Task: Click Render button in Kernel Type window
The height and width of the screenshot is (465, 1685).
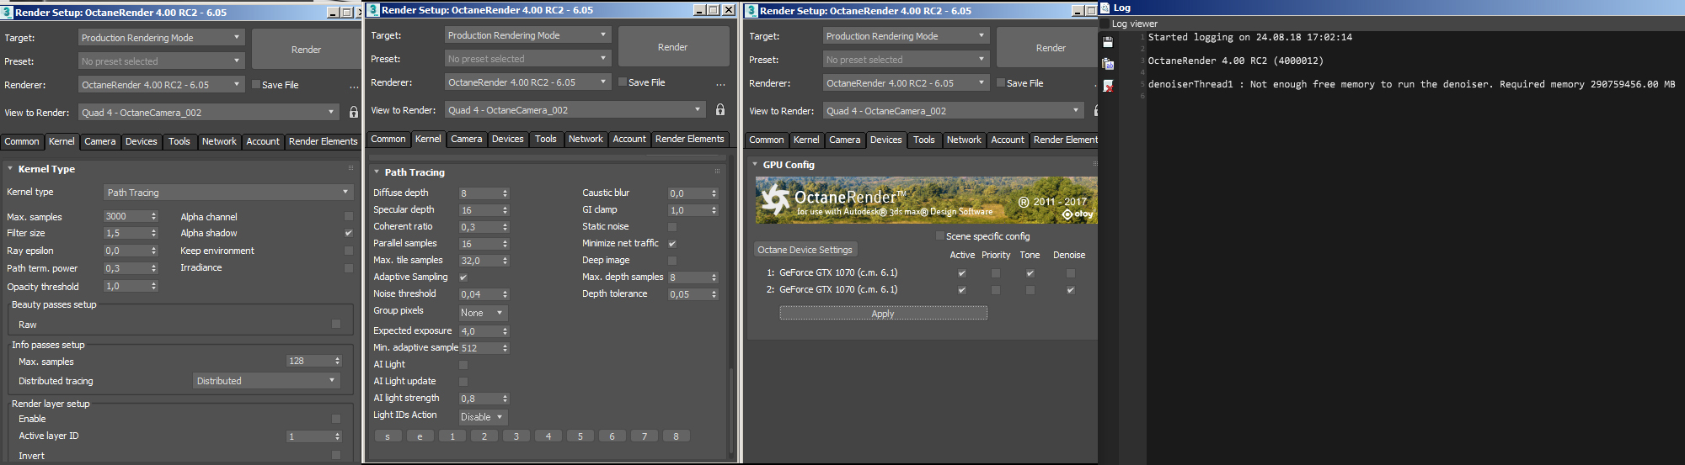Action: pyautogui.click(x=306, y=50)
